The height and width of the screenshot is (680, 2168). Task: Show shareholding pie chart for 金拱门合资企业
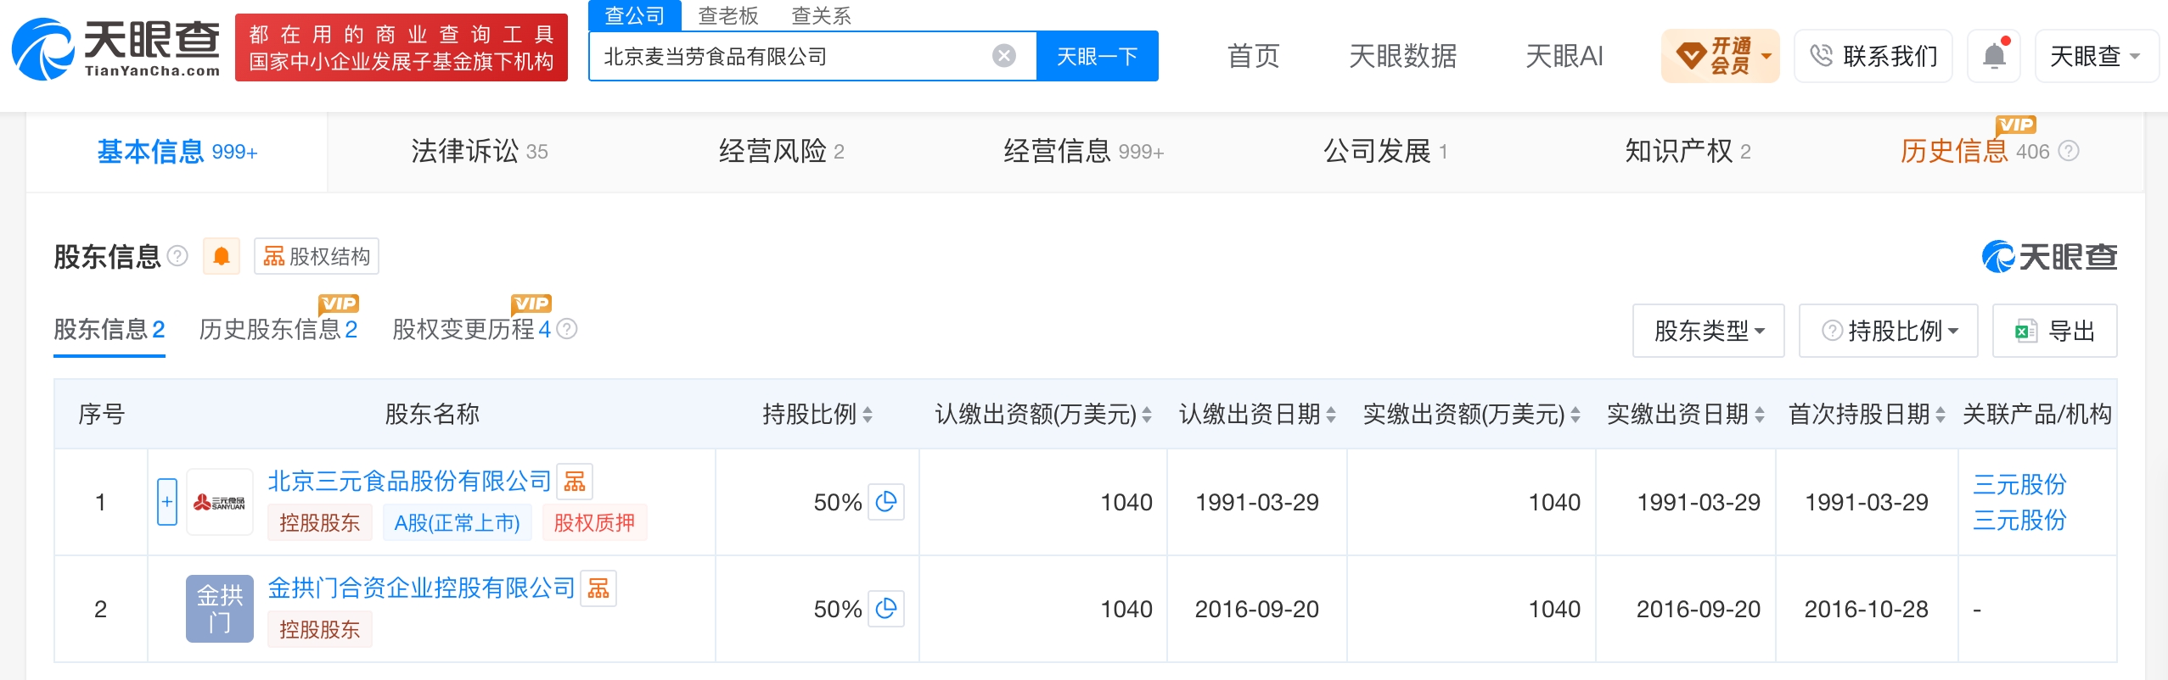tap(886, 609)
